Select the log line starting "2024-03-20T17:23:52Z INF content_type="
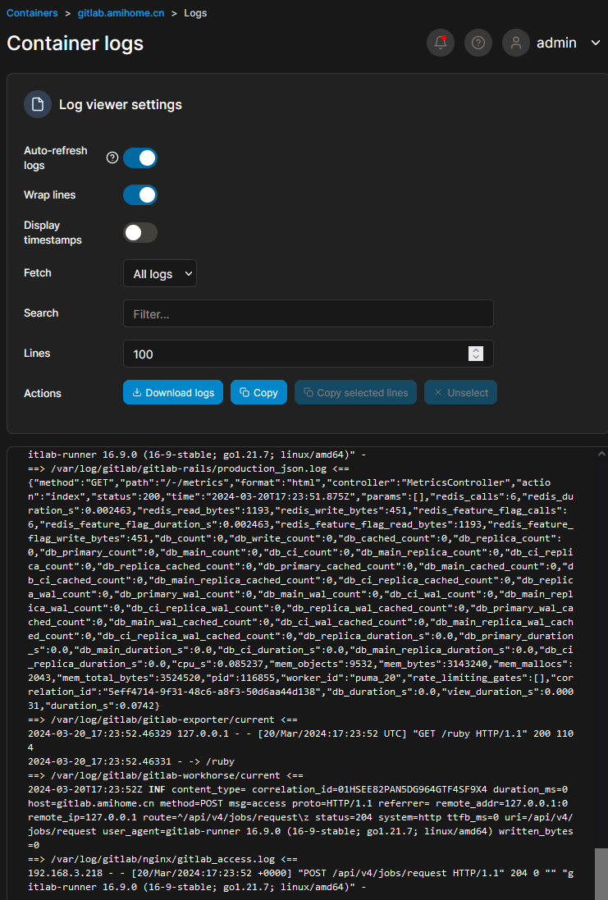Screen dimensions: 608x900 [300, 817]
